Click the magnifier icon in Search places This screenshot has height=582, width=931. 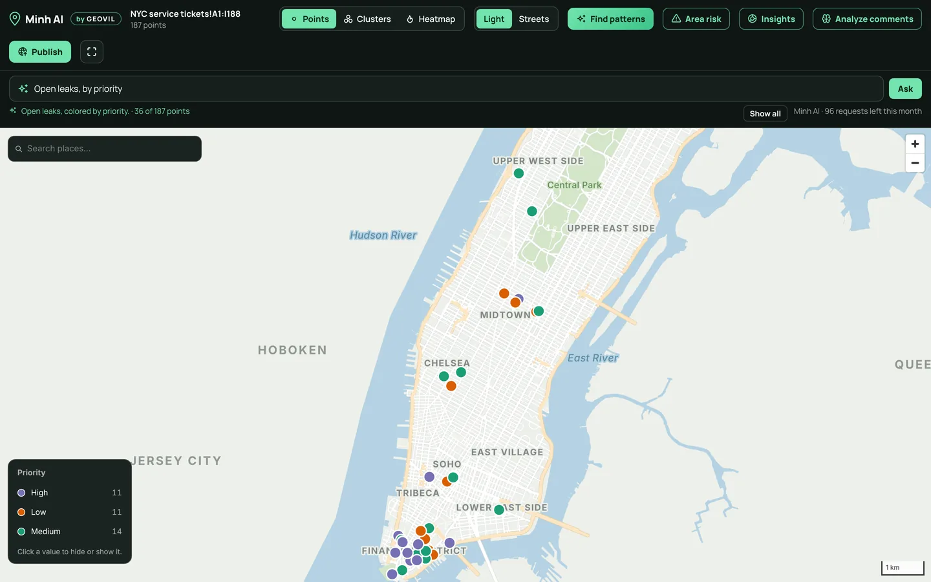(x=19, y=149)
